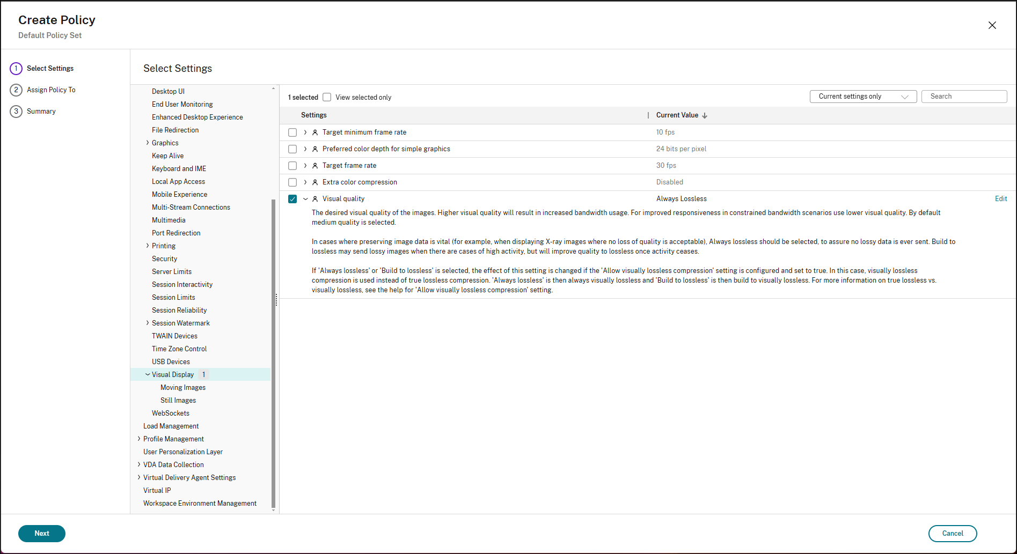This screenshot has width=1017, height=554.
Task: Open the Current settings only dropdown
Action: (x=862, y=97)
